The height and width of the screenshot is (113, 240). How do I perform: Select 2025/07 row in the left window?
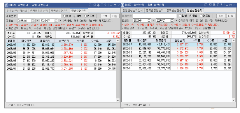click(61, 45)
